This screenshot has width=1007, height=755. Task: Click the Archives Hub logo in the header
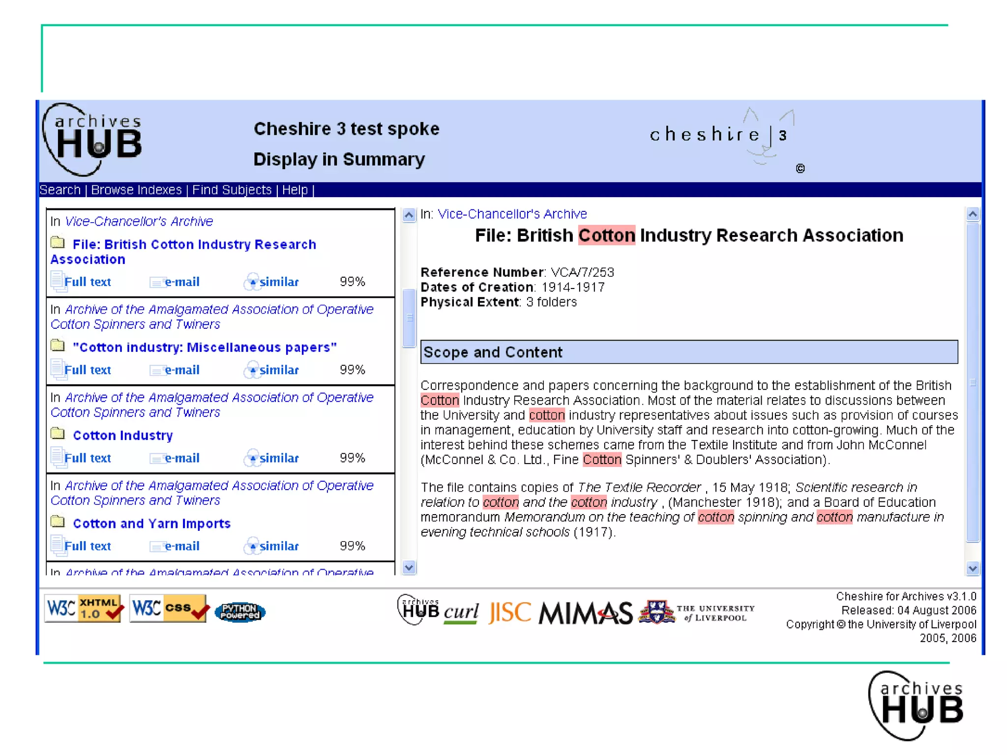[x=92, y=139]
